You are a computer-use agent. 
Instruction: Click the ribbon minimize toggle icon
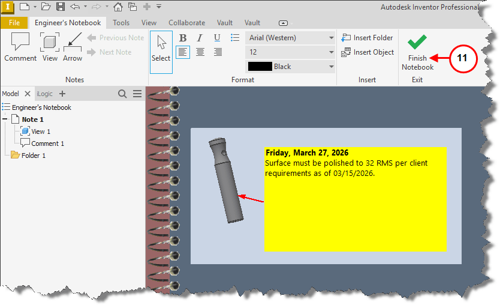coord(283,23)
